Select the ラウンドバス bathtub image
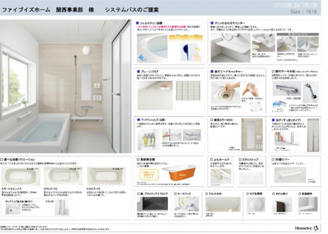The height and width of the screenshot is (234, 328). 63,176
